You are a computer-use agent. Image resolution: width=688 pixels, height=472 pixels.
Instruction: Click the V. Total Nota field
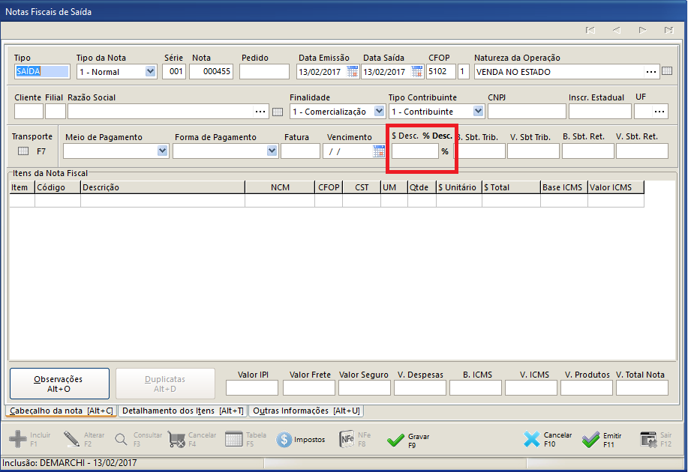(x=642, y=388)
